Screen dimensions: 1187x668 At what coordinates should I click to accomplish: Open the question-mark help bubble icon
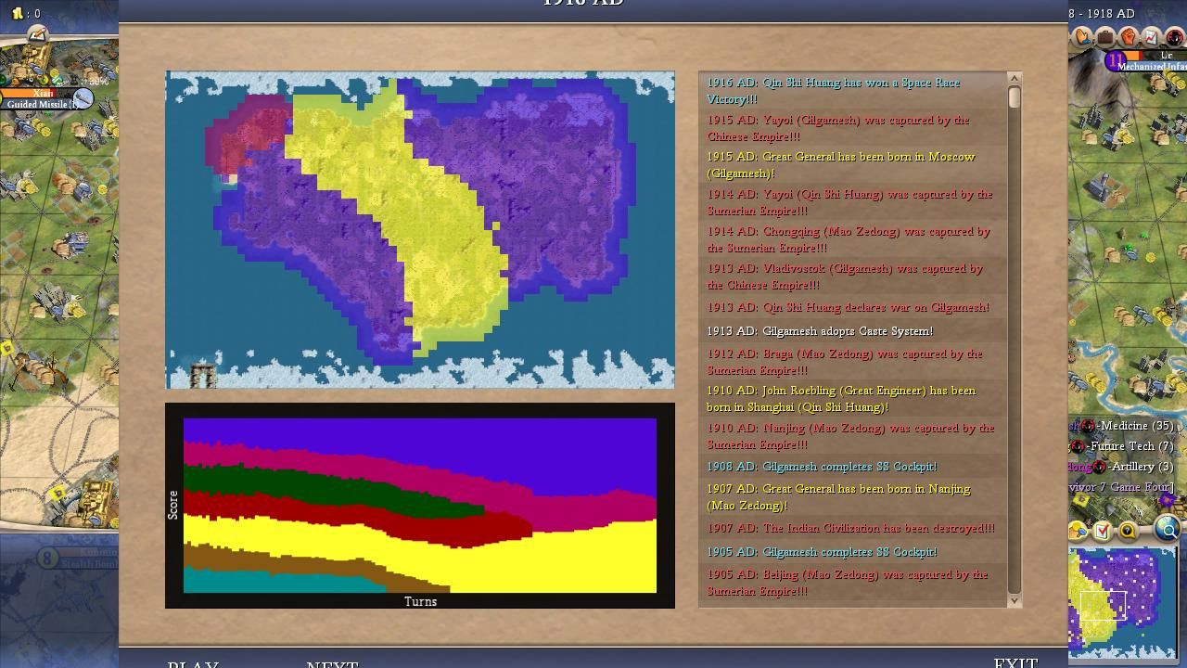coord(1127,531)
